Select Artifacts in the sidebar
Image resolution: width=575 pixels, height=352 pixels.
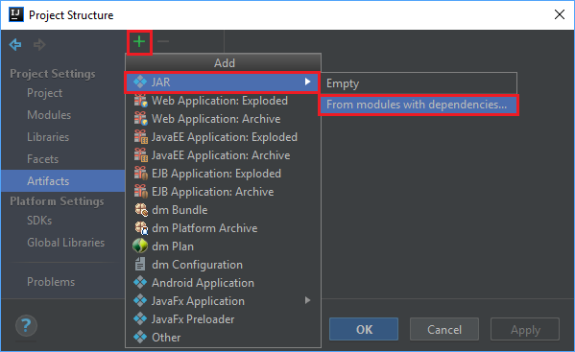[x=63, y=181]
